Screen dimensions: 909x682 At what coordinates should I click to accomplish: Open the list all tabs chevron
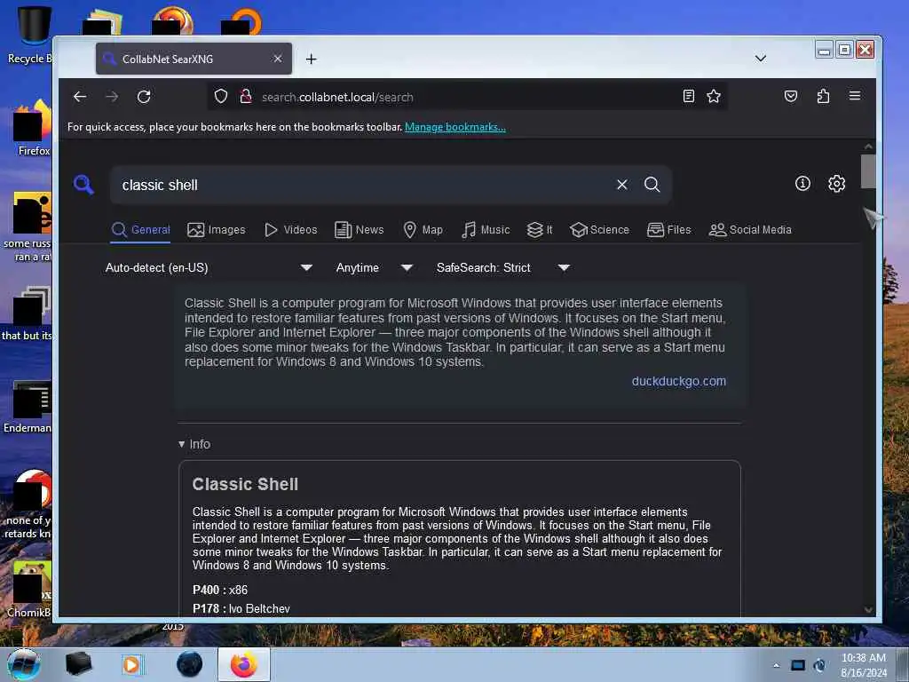(x=761, y=59)
